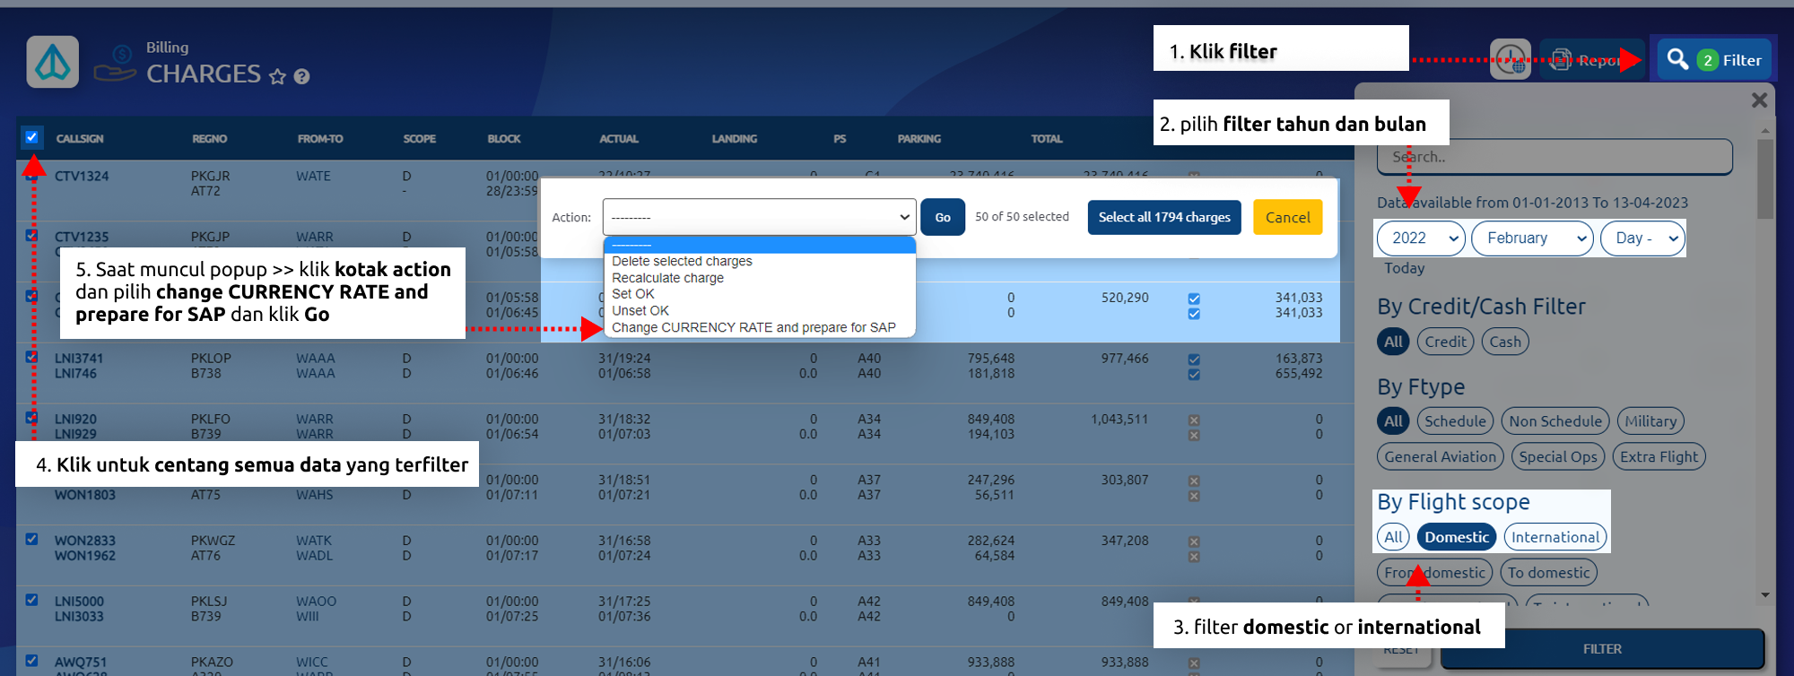Click the favorite star beside CHARGES
The width and height of the screenshot is (1794, 676).
click(x=278, y=76)
